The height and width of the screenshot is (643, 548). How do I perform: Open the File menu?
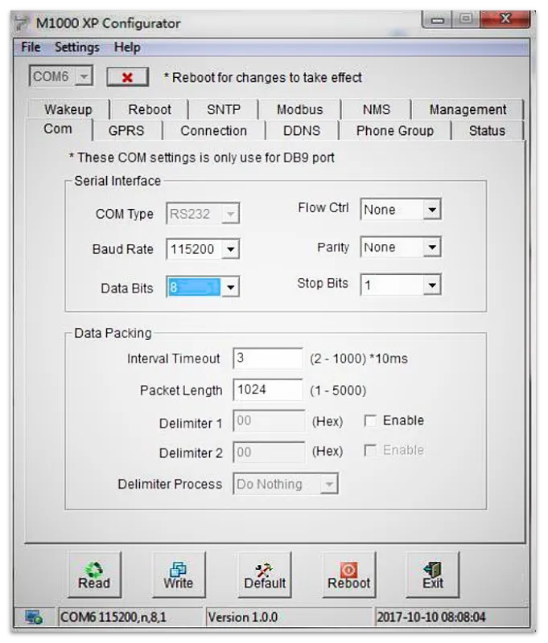[x=31, y=47]
